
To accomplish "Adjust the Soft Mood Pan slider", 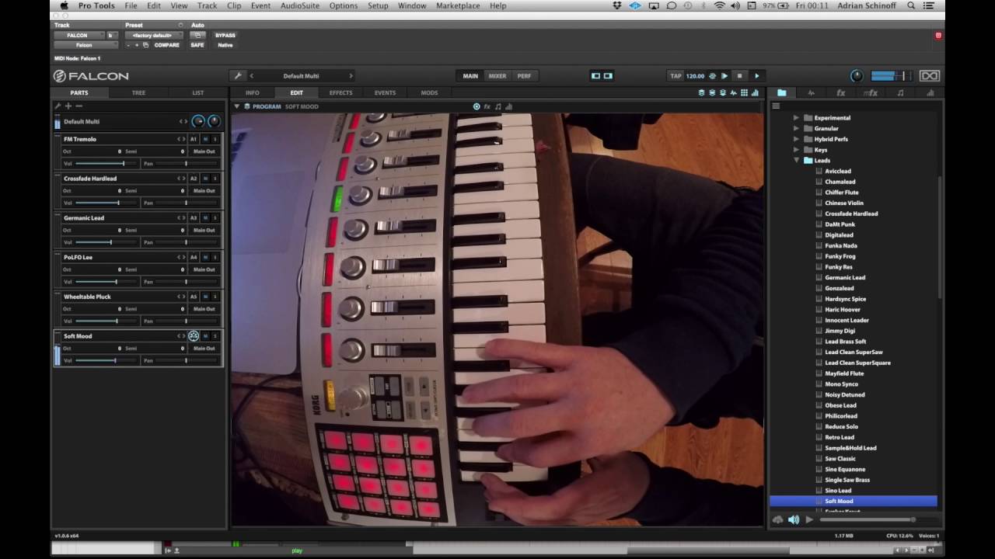I will [187, 360].
